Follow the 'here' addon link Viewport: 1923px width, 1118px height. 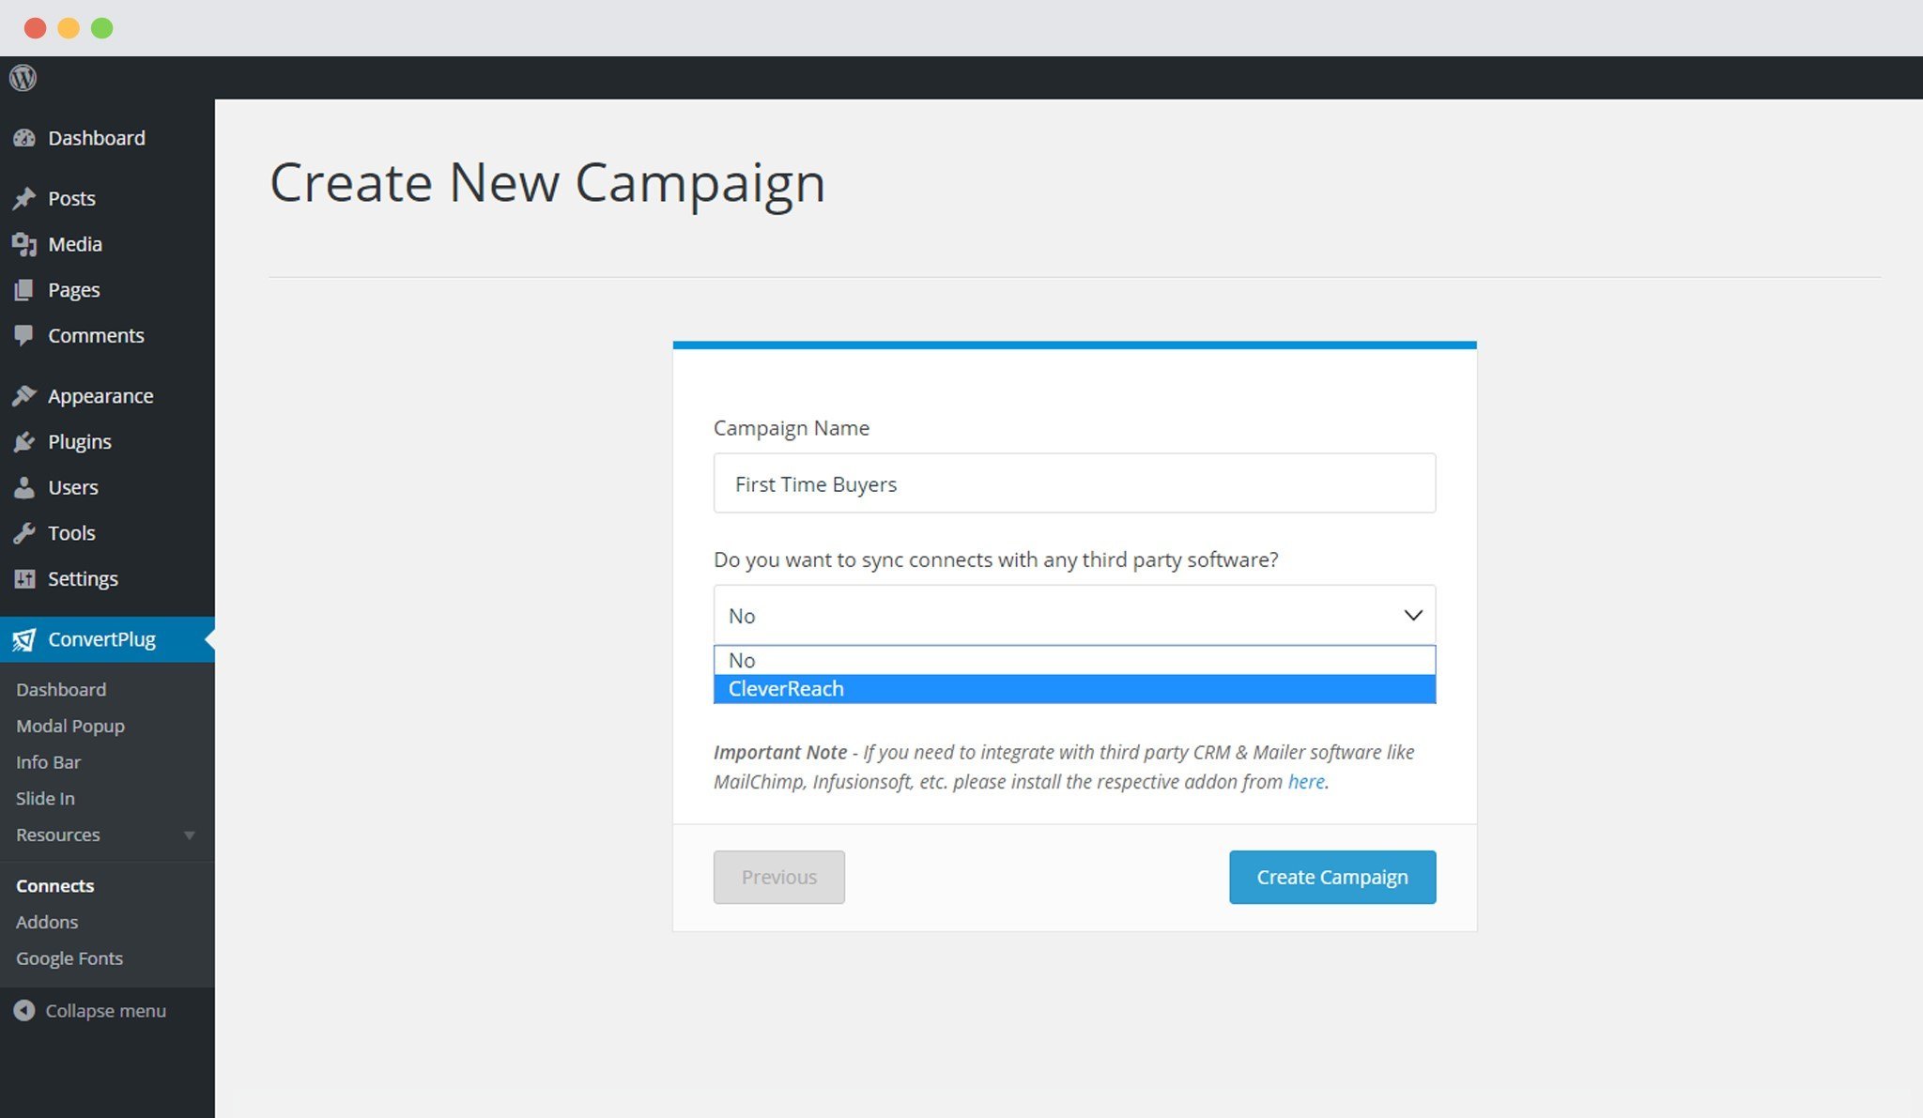pos(1306,781)
